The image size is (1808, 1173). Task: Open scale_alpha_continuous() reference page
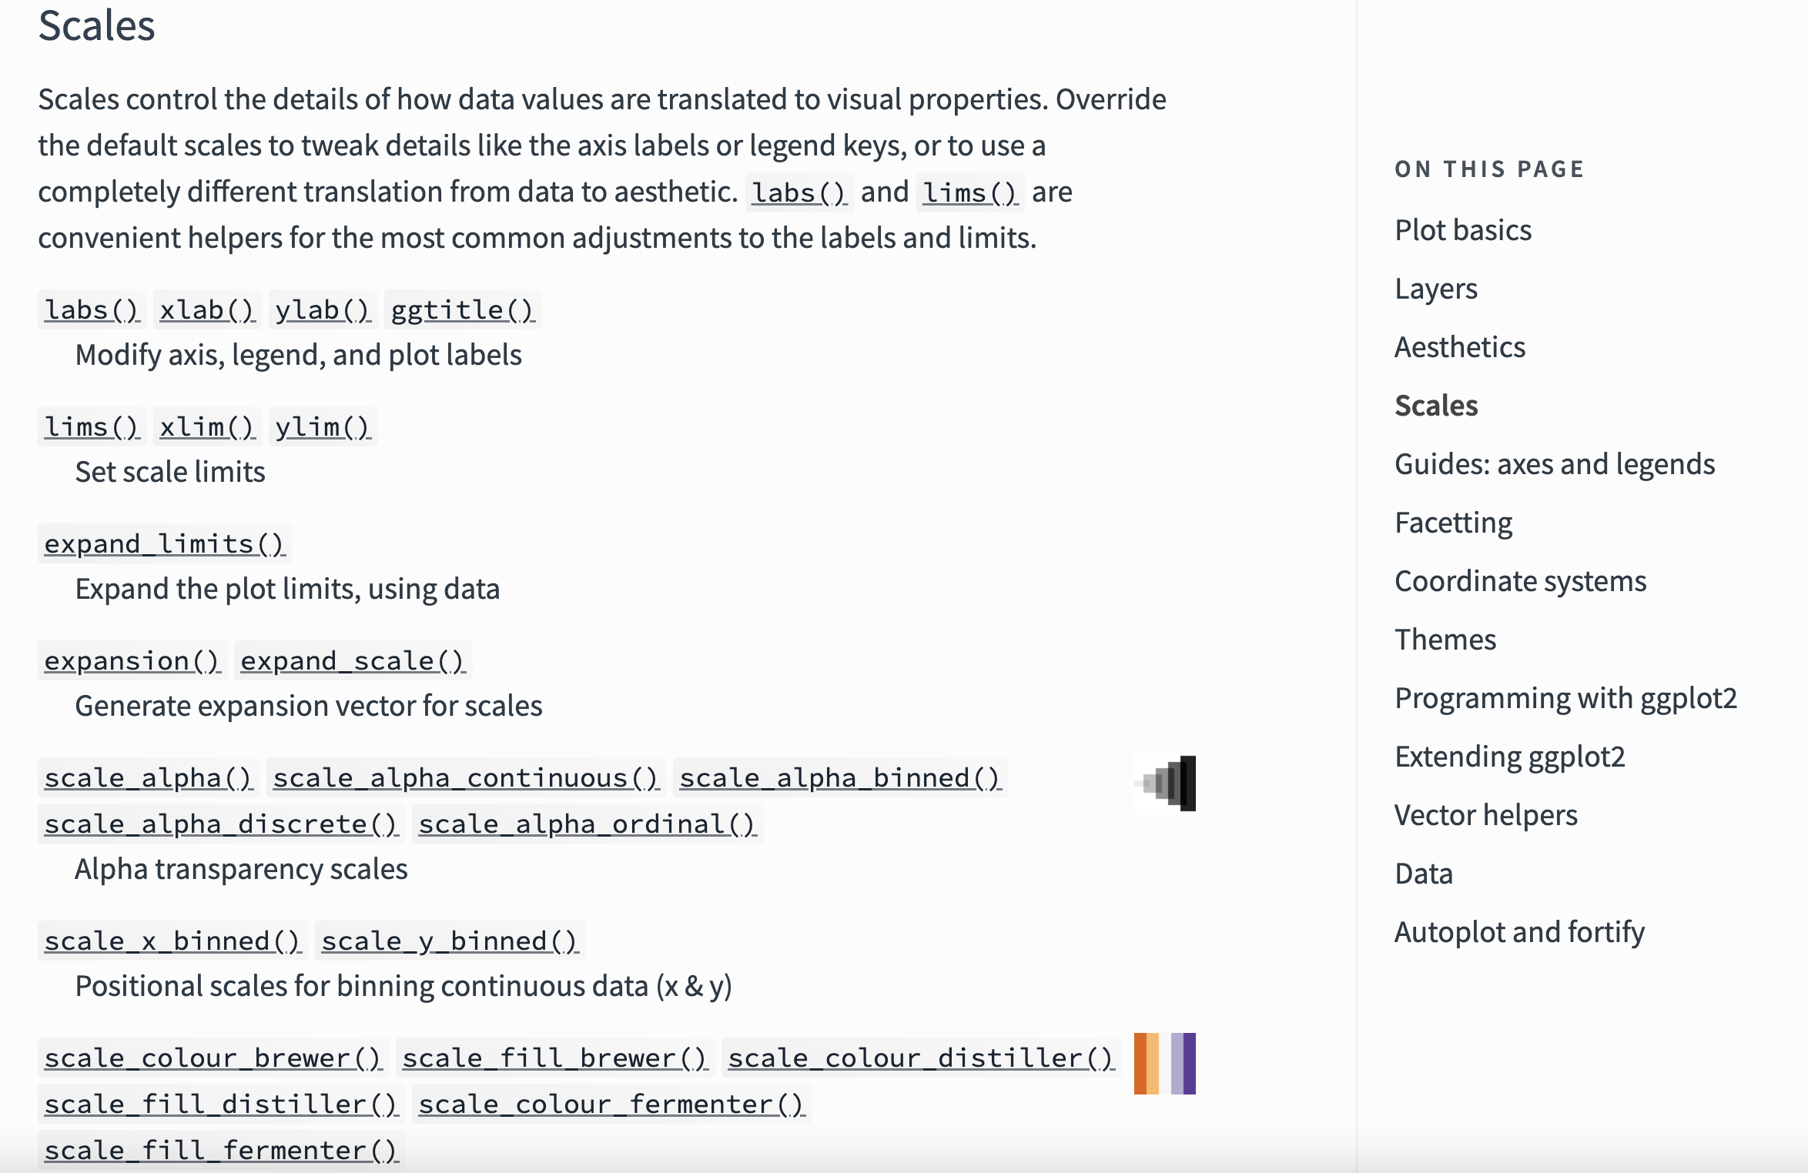(466, 778)
